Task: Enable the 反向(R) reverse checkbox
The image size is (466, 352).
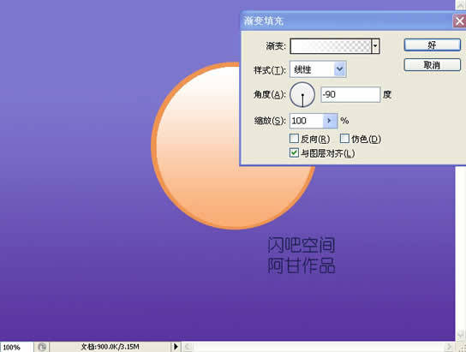Action: pyautogui.click(x=294, y=138)
